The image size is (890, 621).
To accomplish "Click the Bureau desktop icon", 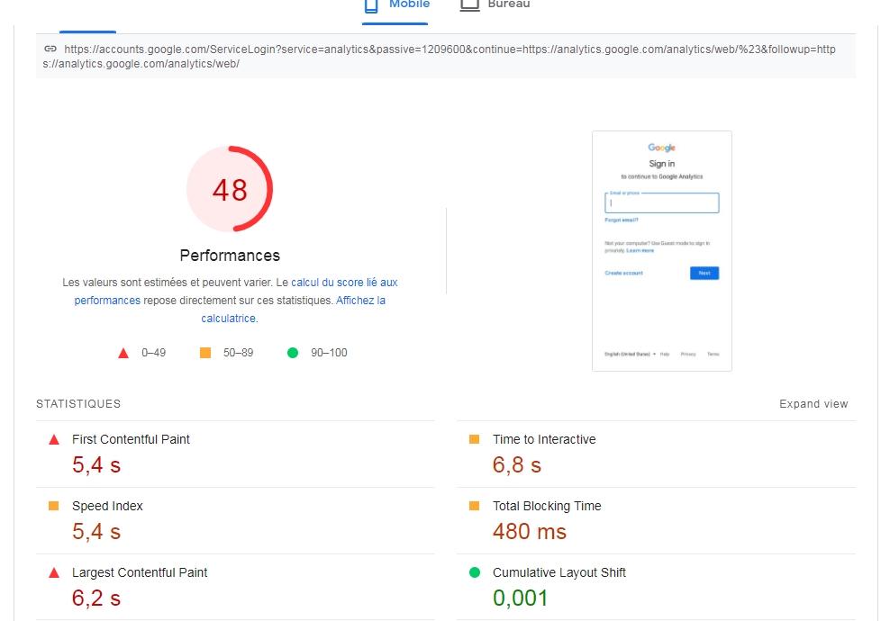I will click(x=469, y=4).
